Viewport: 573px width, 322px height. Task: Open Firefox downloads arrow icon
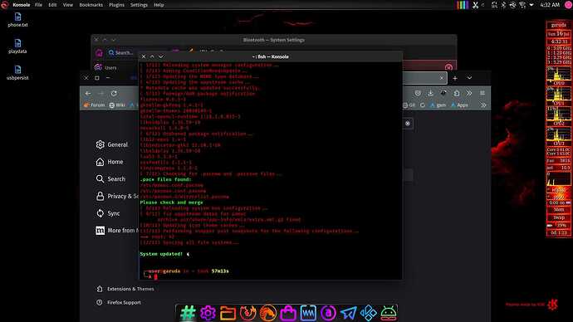point(430,94)
